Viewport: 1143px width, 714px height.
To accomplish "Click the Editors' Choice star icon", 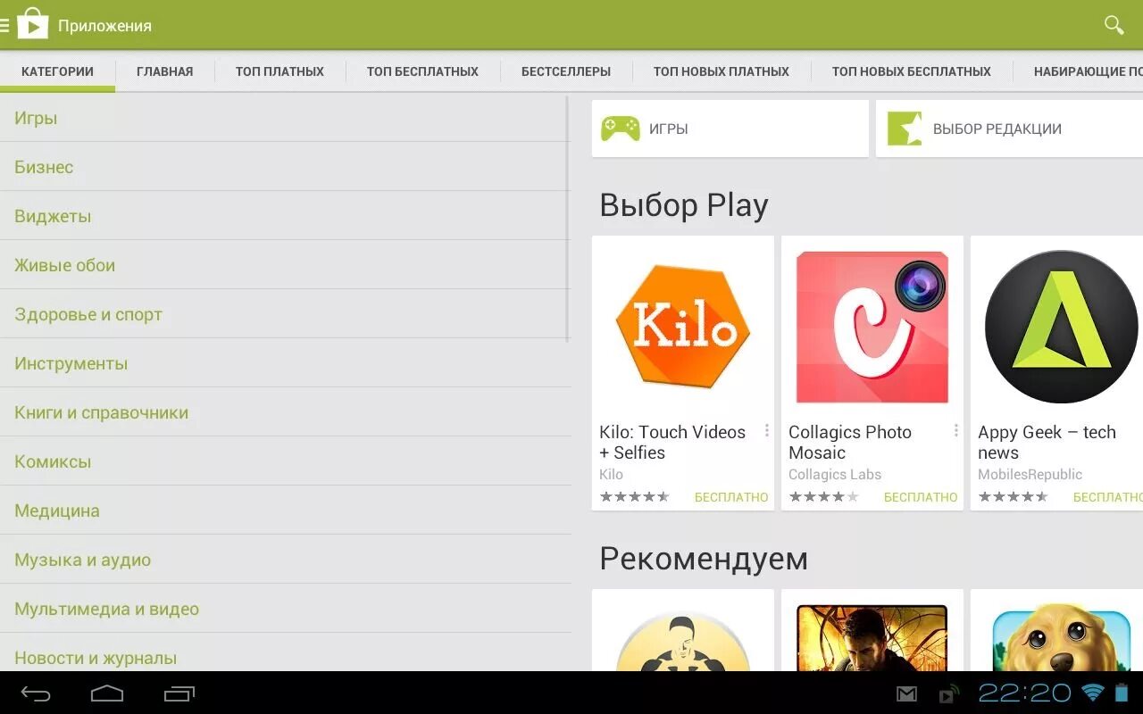I will 904,129.
